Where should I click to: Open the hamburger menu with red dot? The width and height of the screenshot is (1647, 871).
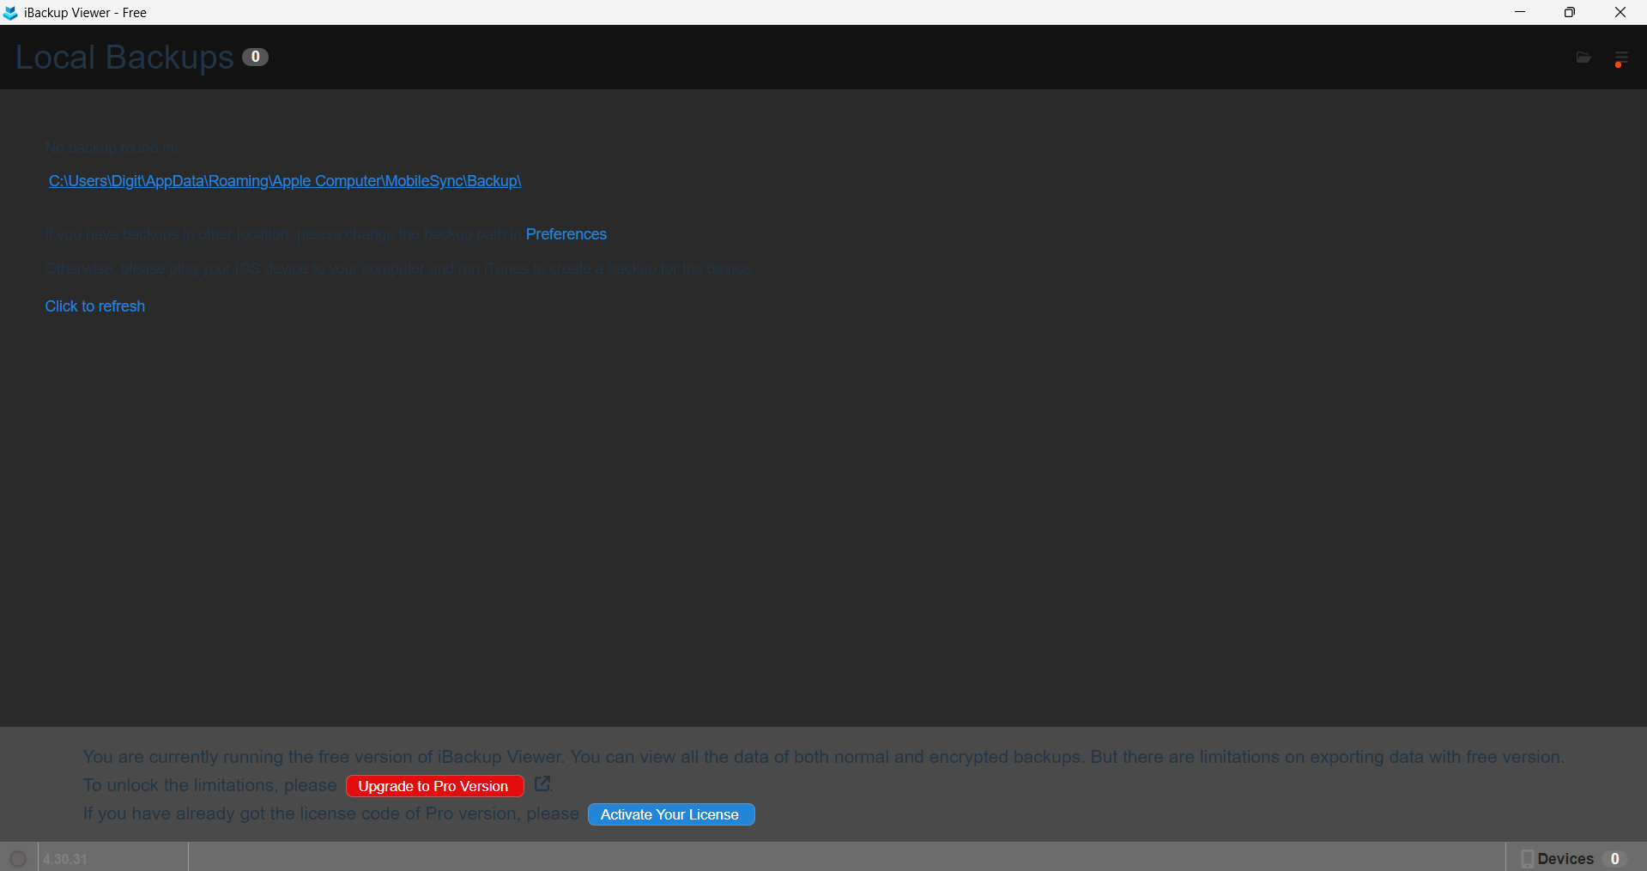pos(1620,58)
